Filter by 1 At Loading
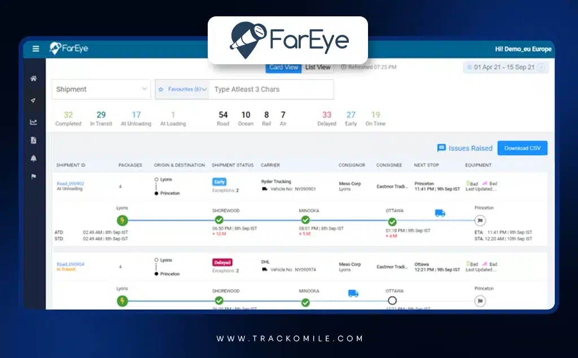This screenshot has width=578, height=358. [x=173, y=118]
